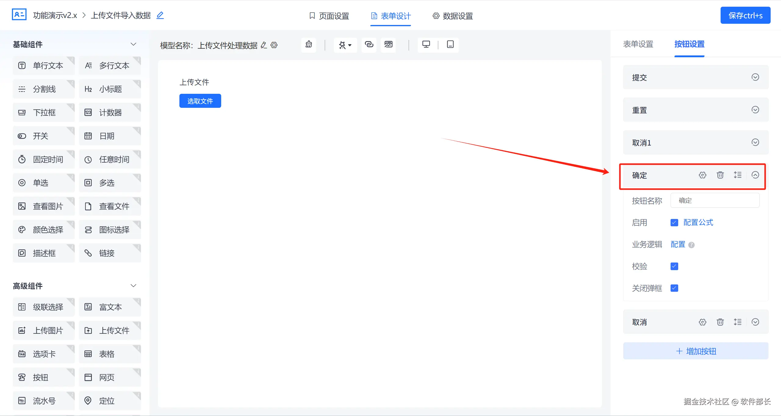Expand the 取消1 button panel
Image resolution: width=781 pixels, height=416 pixels.
point(755,143)
